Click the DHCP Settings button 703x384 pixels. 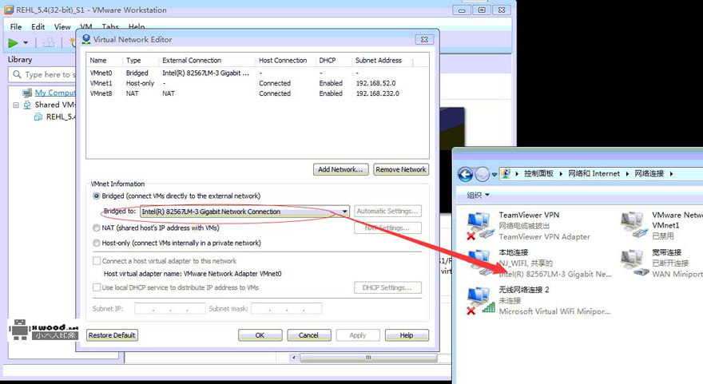(x=387, y=287)
